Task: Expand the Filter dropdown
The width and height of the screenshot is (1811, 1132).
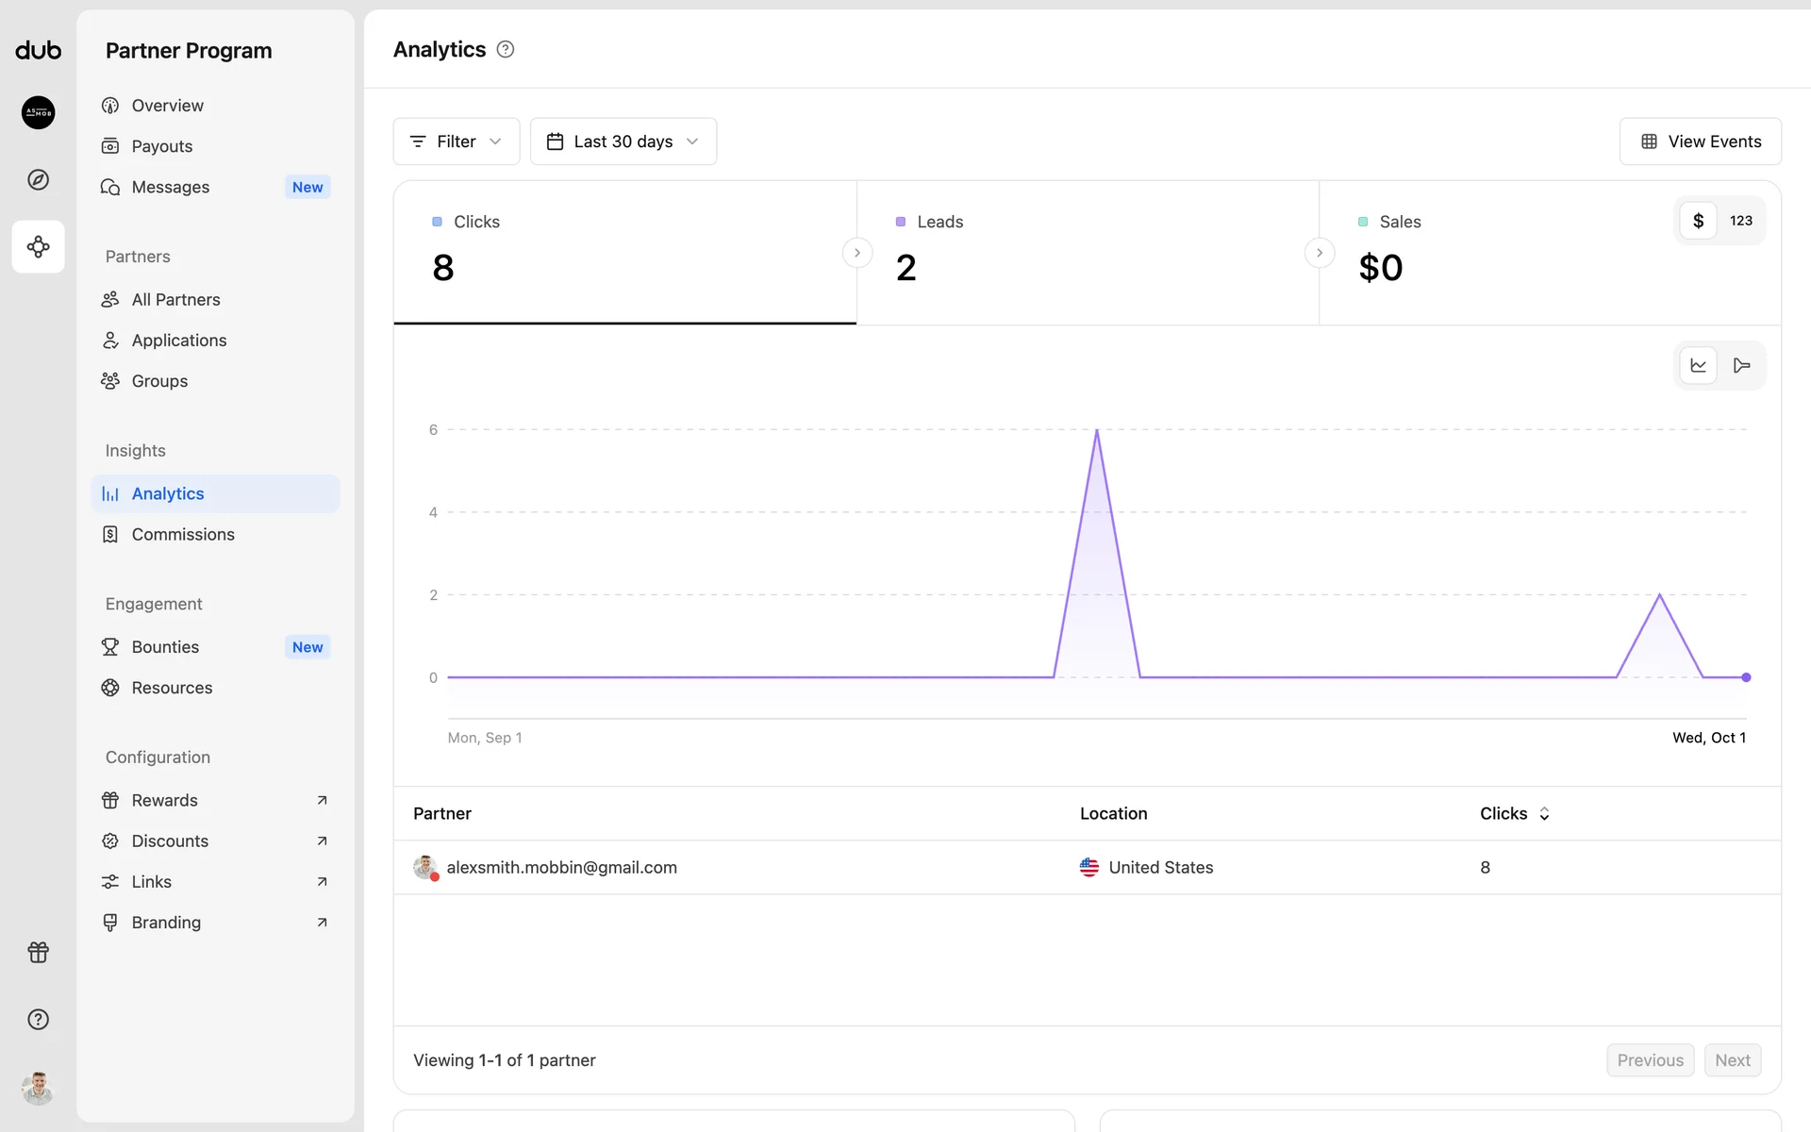Action: click(x=456, y=141)
